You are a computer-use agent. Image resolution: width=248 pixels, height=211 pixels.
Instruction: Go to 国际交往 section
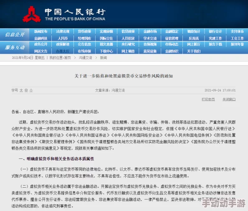106,38
